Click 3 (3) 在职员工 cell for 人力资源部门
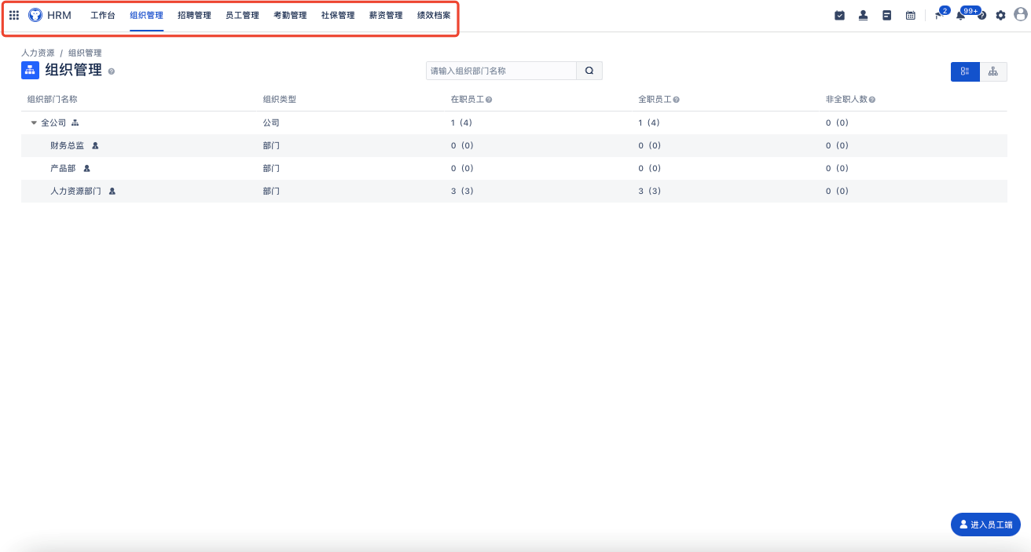This screenshot has width=1031, height=552. 462,191
